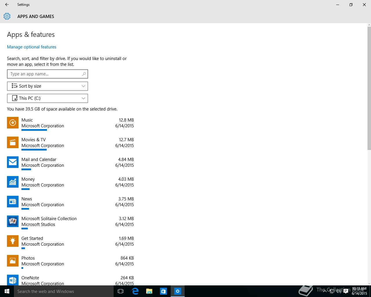The height and width of the screenshot is (297, 371).
Task: Click the OneNote app icon
Action: [x=13, y=280]
